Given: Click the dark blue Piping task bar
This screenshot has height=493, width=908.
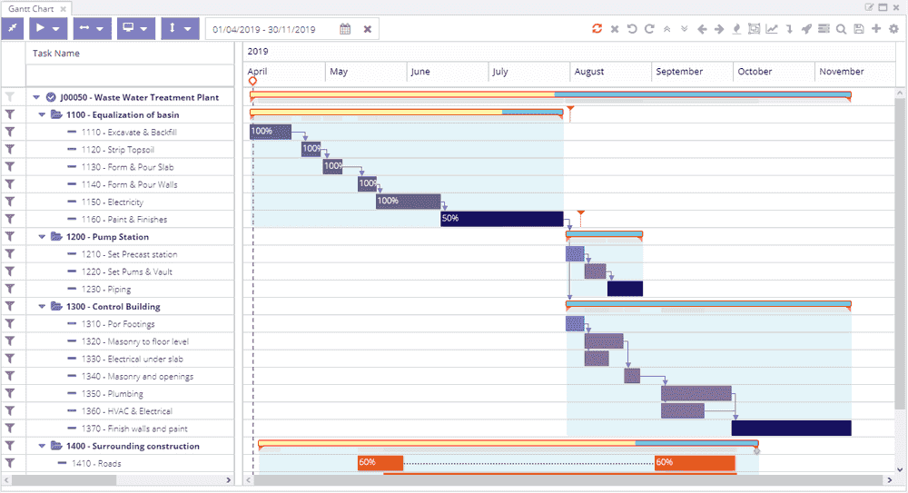Looking at the screenshot, I should [625, 289].
